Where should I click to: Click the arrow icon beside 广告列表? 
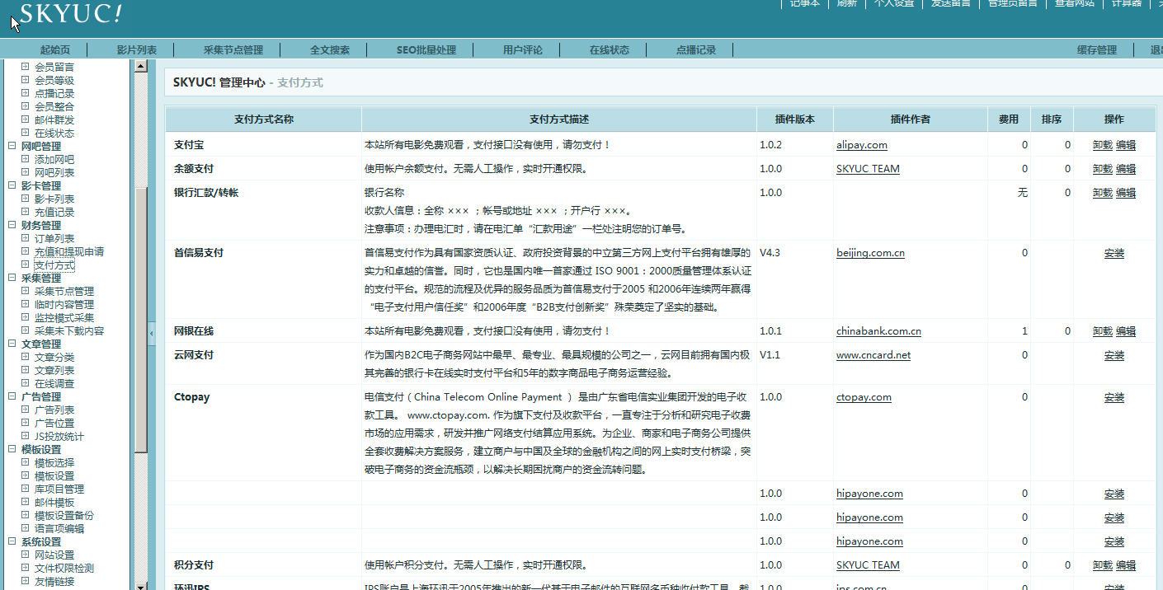tap(26, 410)
